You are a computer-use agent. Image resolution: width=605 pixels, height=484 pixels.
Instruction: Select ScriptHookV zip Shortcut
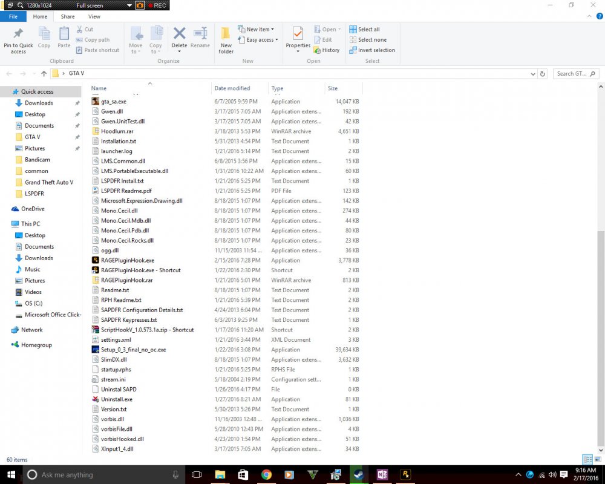pos(148,330)
